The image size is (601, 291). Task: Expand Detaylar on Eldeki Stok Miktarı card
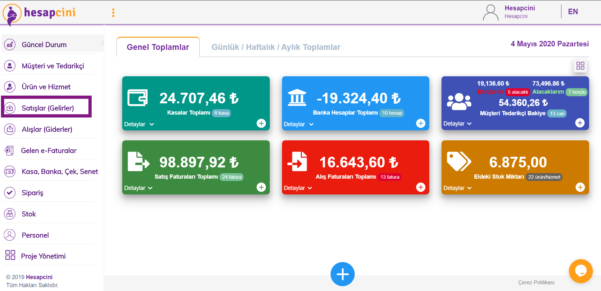(x=457, y=188)
